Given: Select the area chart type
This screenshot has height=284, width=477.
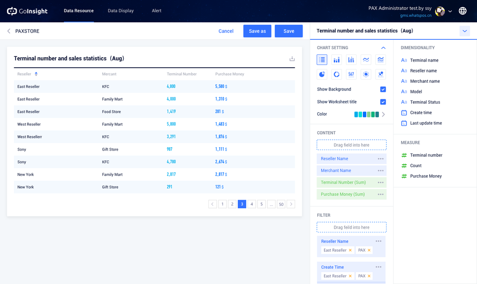Looking at the screenshot, I should [380, 60].
